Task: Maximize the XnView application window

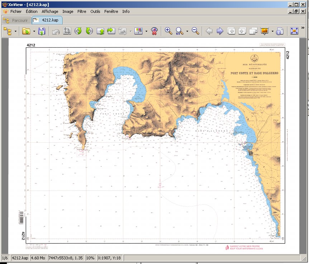Action: click(x=296, y=5)
